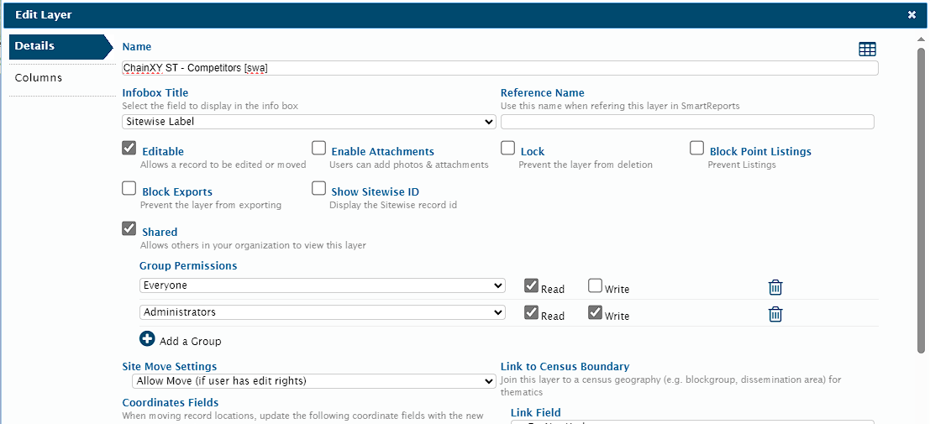Open the Infobox Title dropdown
The width and height of the screenshot is (930, 424).
coord(309,122)
